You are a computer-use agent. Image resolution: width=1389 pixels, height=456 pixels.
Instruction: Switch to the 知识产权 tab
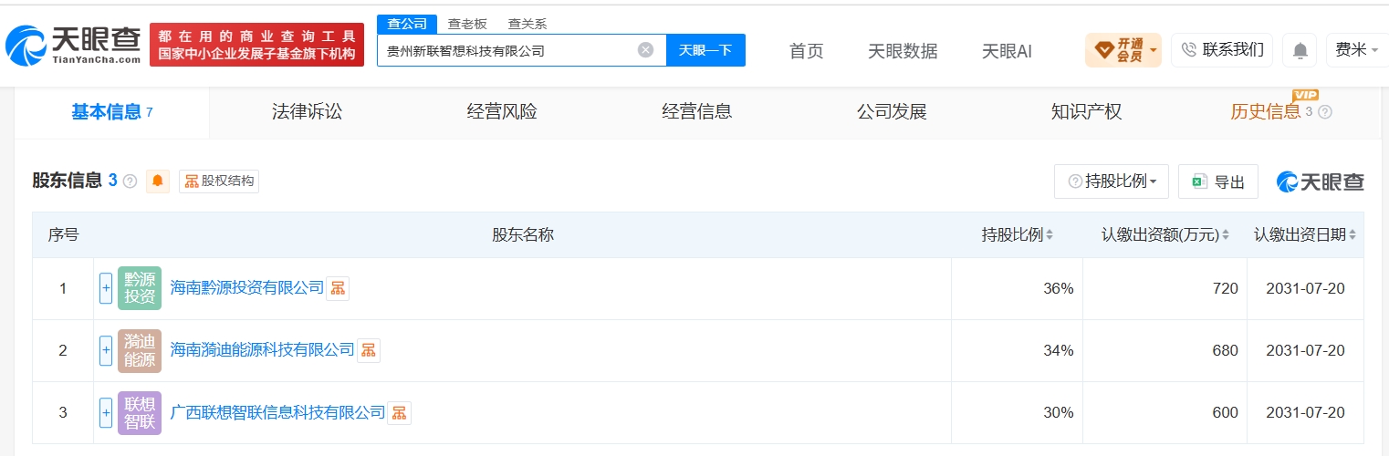tap(1086, 112)
